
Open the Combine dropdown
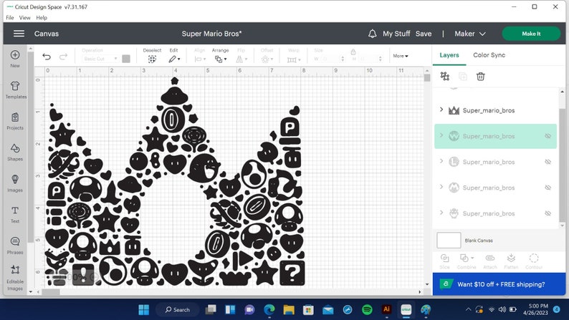tap(467, 261)
